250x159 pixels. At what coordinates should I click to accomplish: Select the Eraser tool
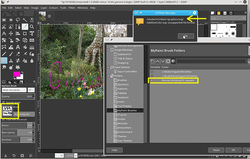point(18,54)
